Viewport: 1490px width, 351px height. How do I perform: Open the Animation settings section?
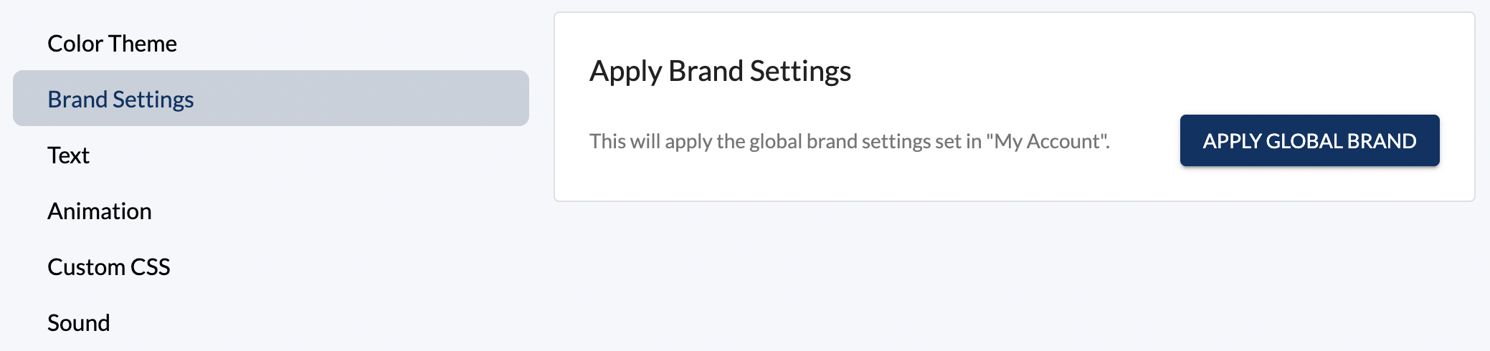coord(100,211)
